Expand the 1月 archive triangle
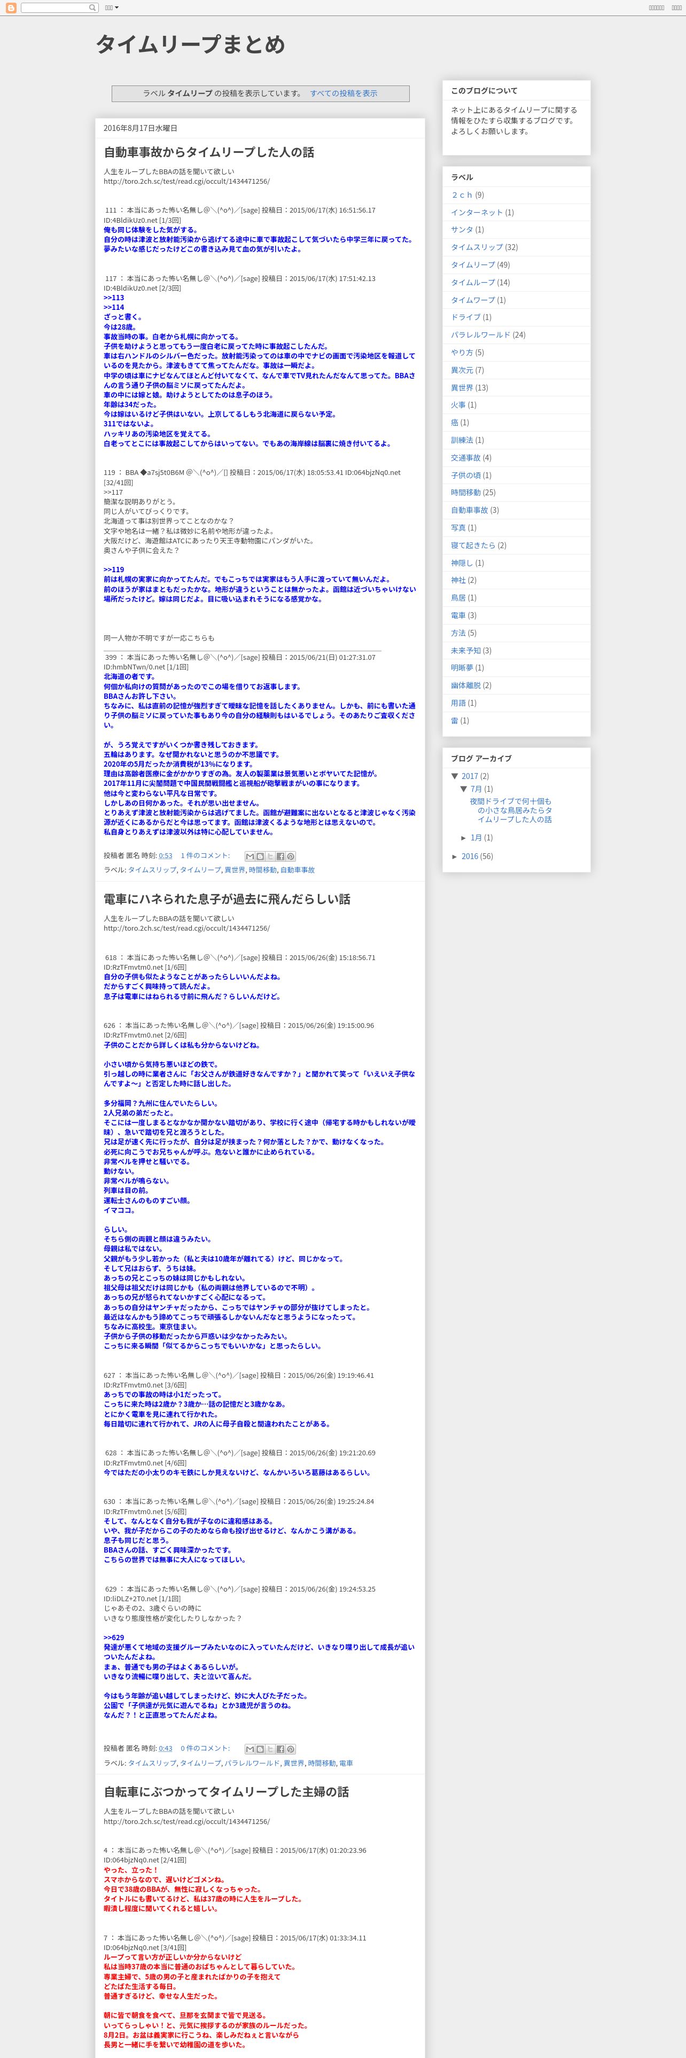 [464, 838]
